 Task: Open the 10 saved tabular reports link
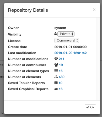[61, 83]
